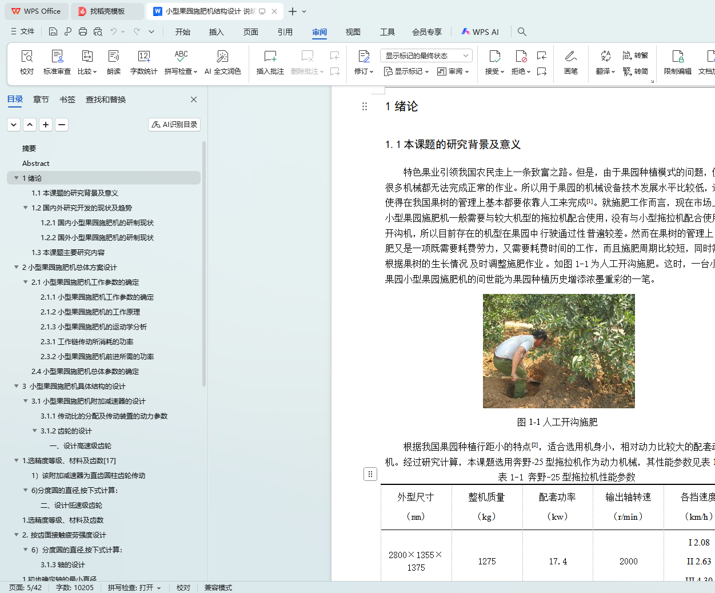Open 审阅 pane dropdown
Image resolution: width=715 pixels, height=593 pixels.
(453, 71)
